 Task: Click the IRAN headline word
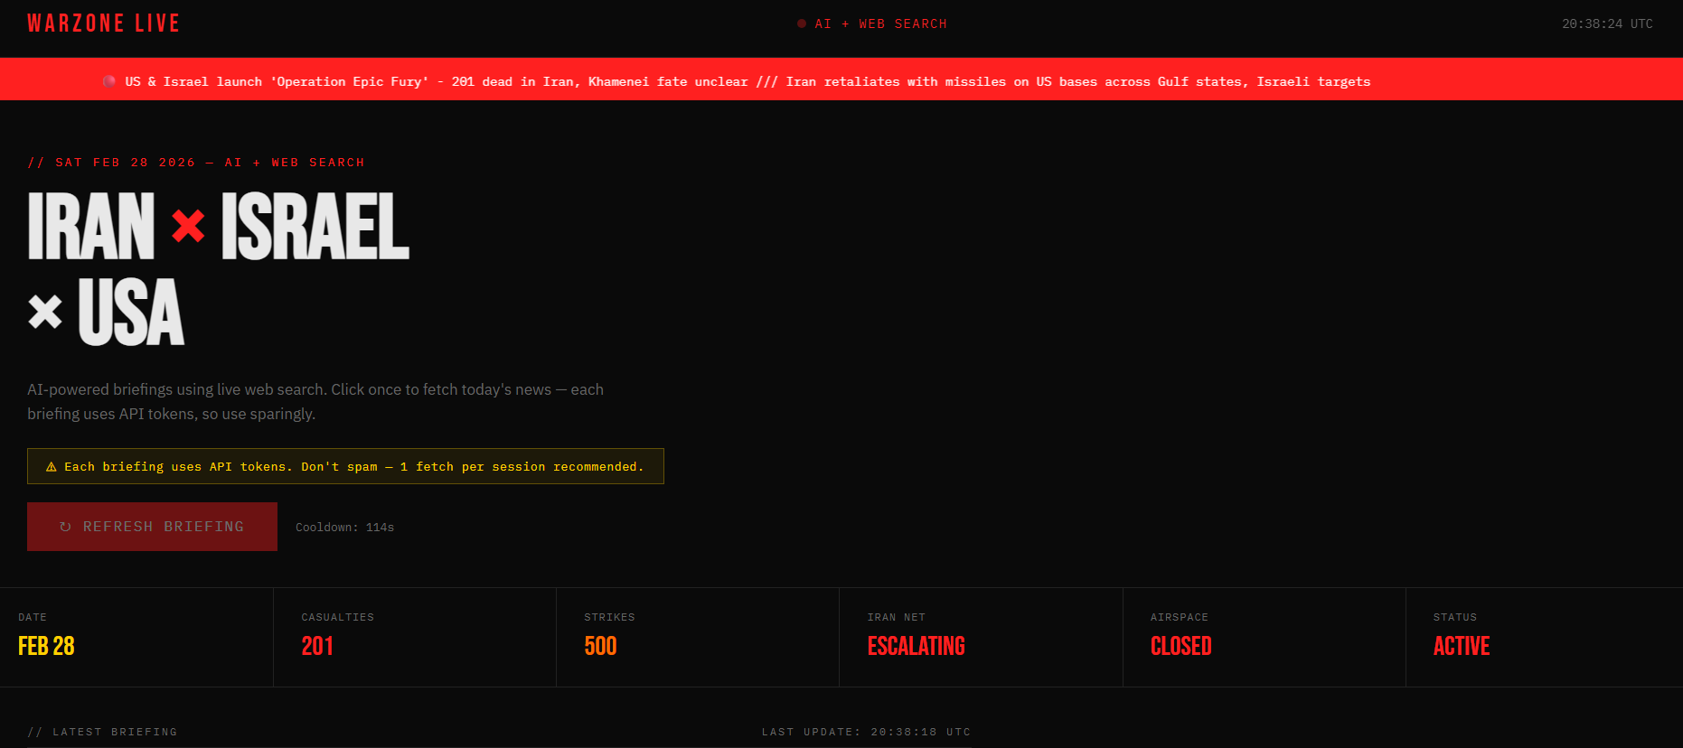coord(91,226)
